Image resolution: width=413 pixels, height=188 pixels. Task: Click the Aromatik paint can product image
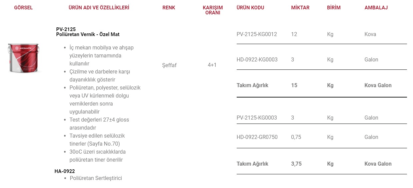pyautogui.click(x=23, y=58)
